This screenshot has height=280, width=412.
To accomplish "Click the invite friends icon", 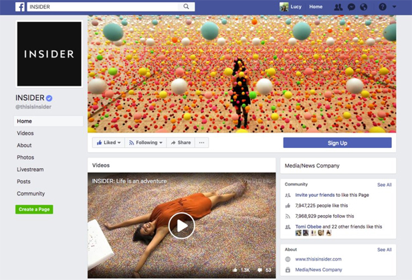I will (x=288, y=196).
